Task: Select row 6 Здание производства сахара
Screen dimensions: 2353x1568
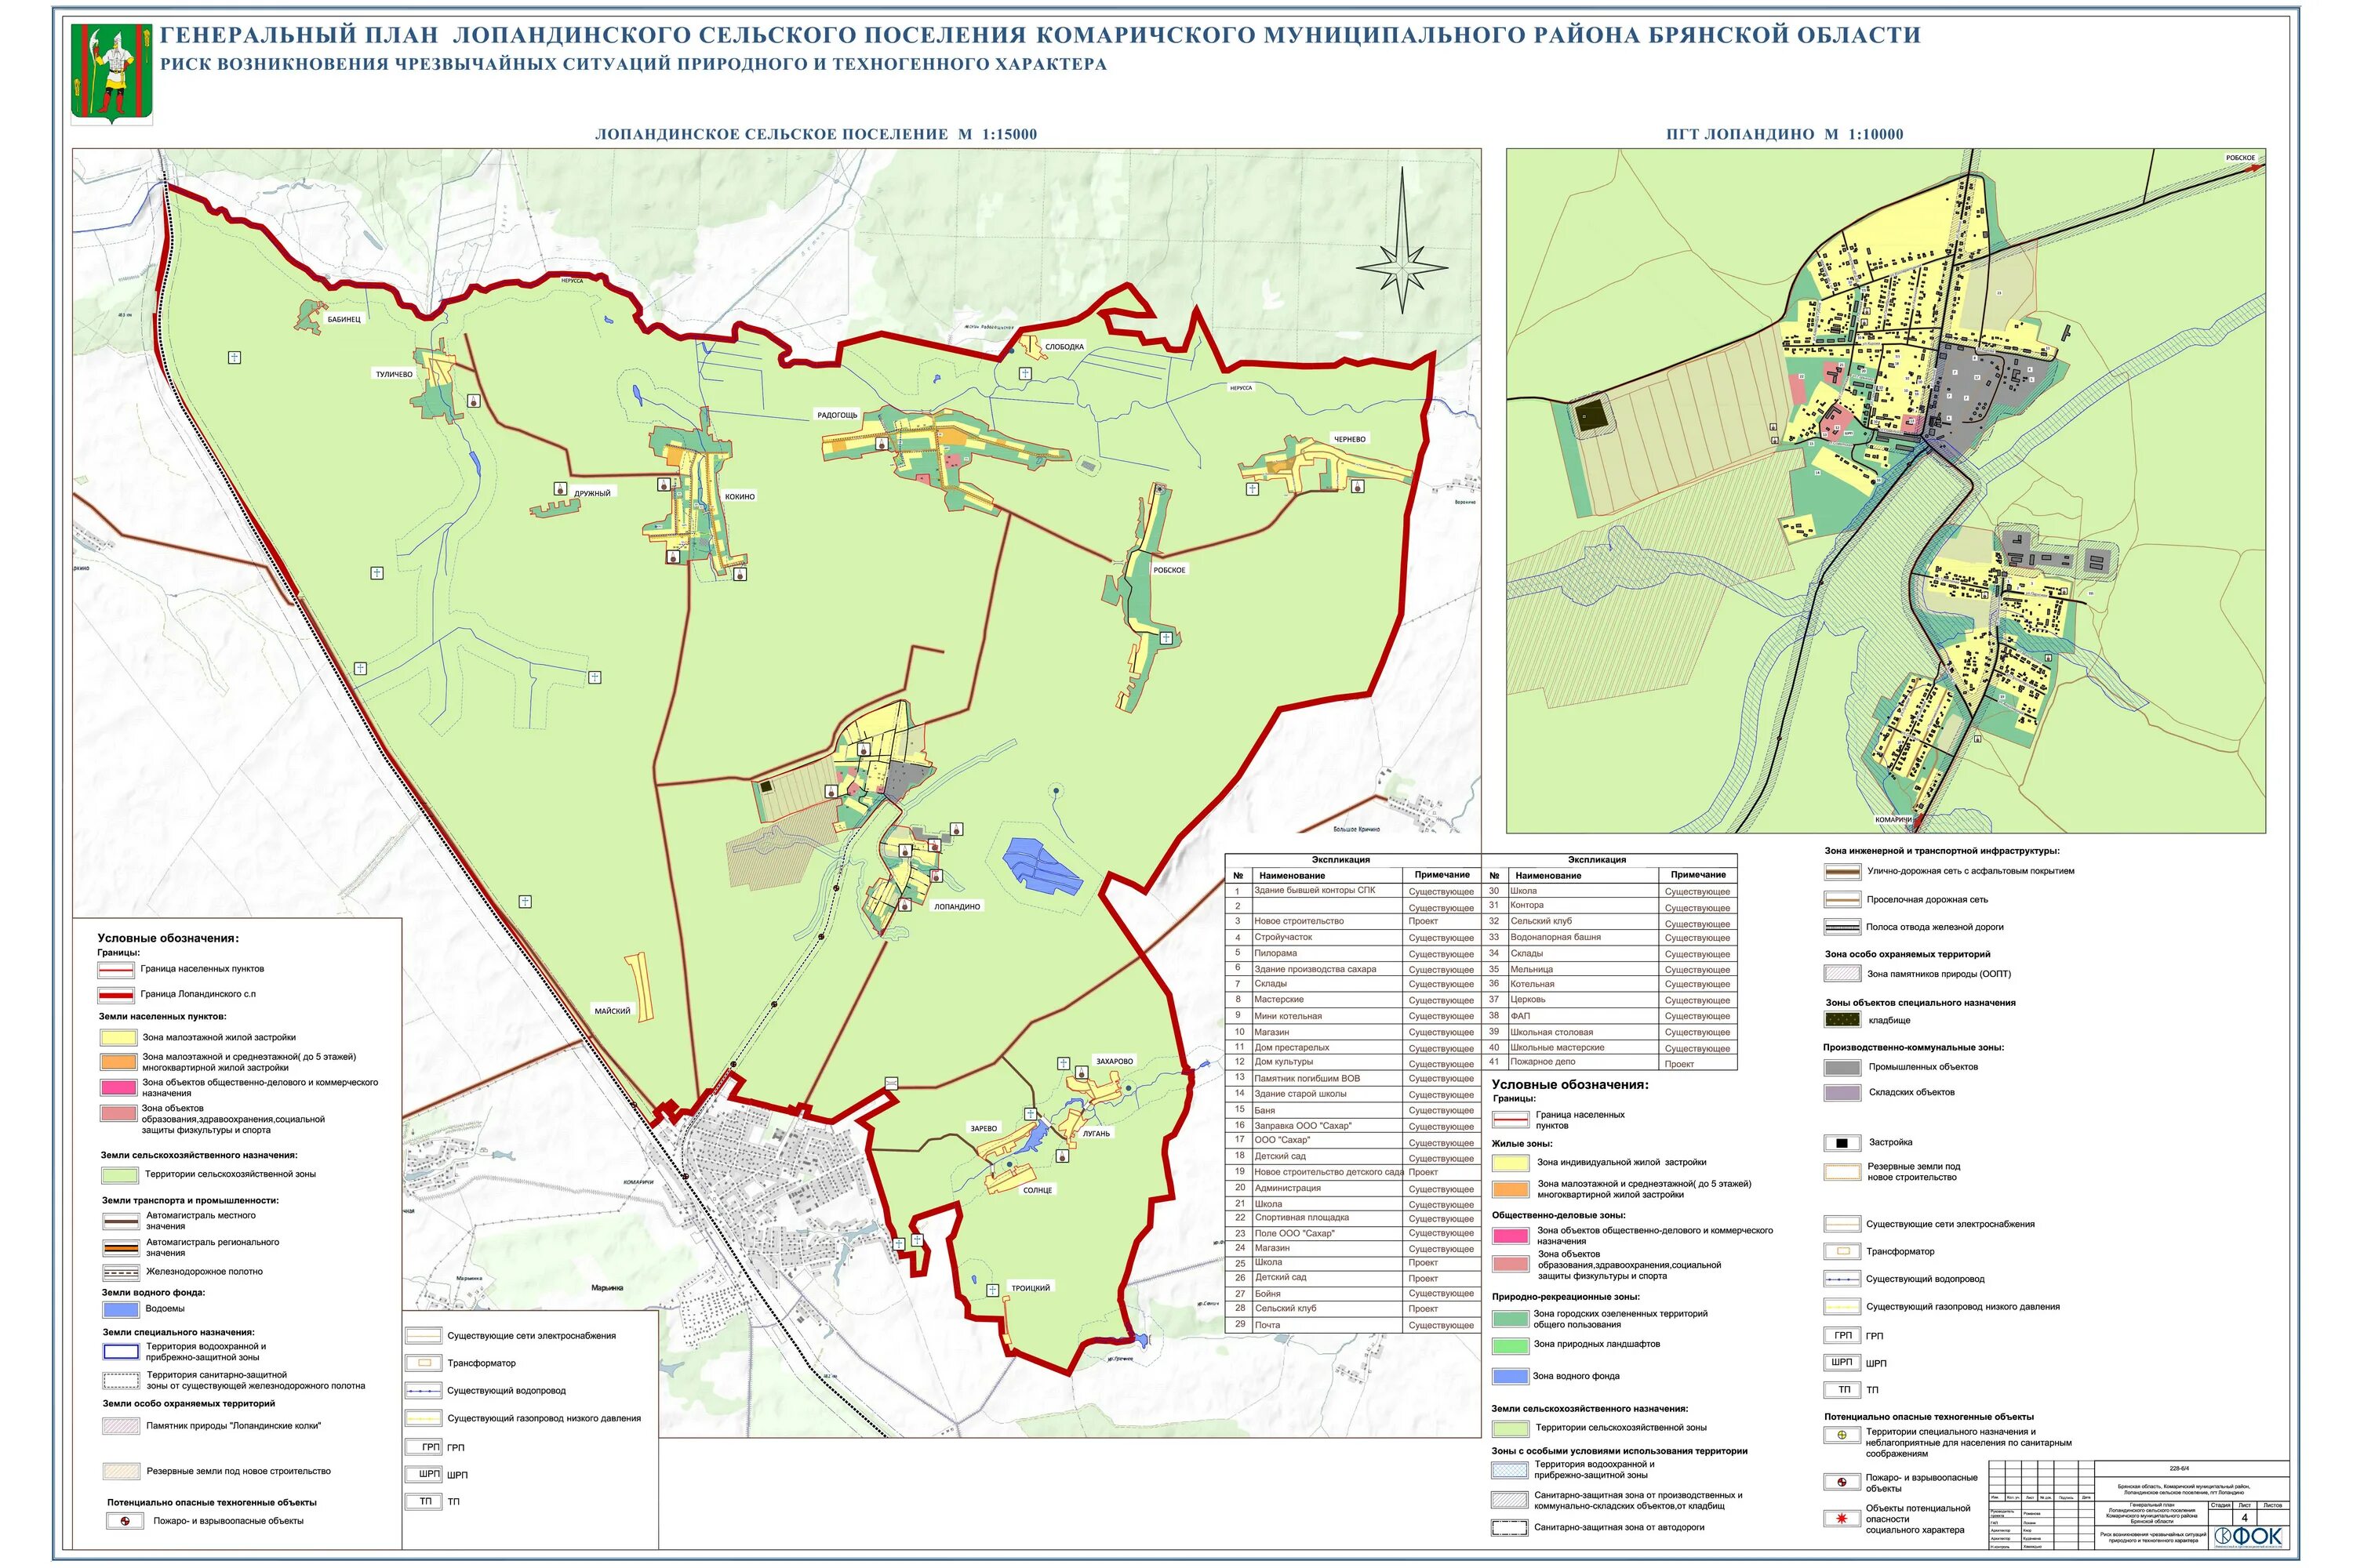Action: point(1315,969)
